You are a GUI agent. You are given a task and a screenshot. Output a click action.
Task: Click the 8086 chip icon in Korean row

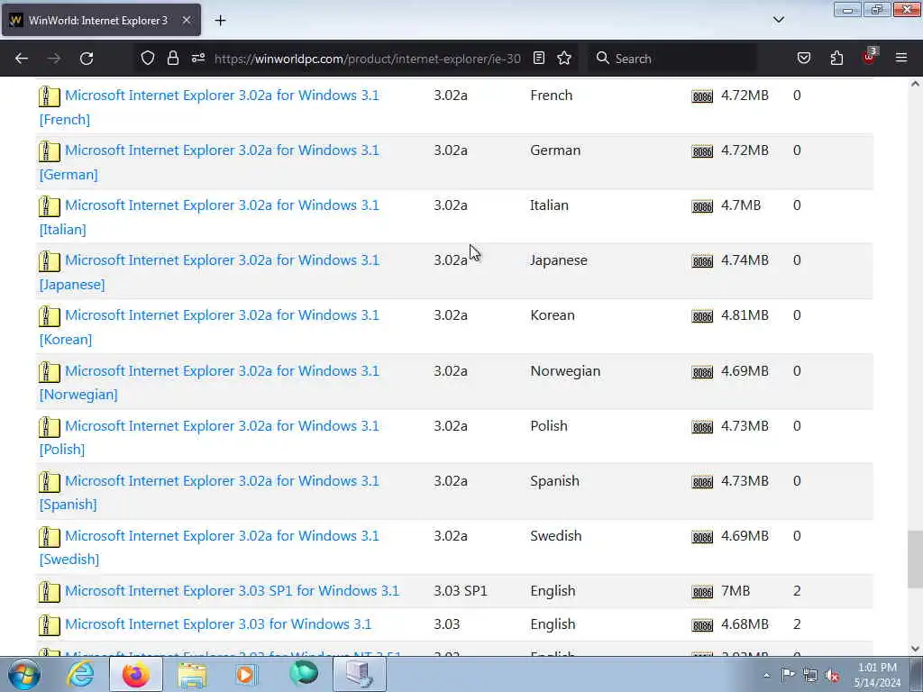coord(702,316)
